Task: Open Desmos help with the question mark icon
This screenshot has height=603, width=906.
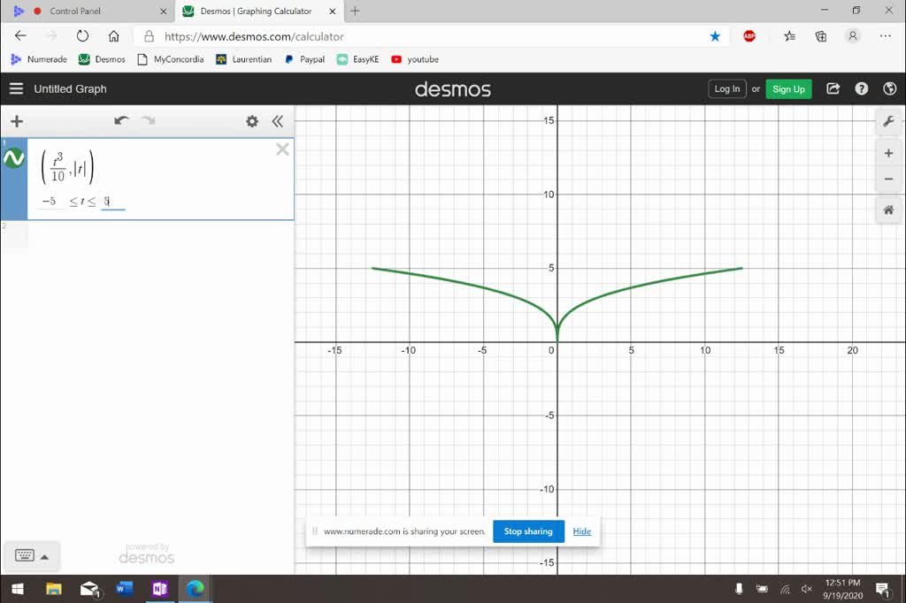Action: 861,88
